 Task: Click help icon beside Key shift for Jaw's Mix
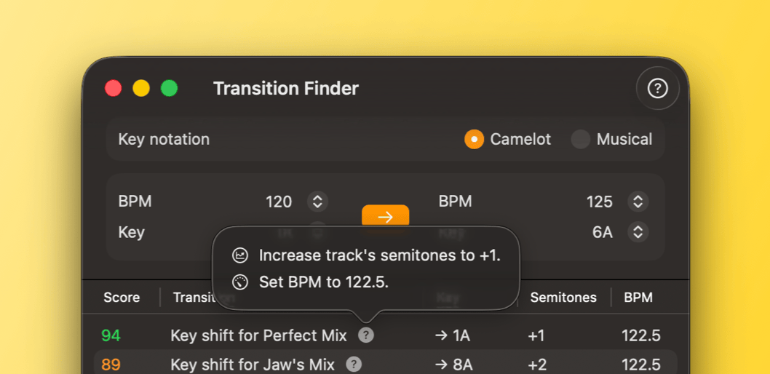pyautogui.click(x=353, y=364)
